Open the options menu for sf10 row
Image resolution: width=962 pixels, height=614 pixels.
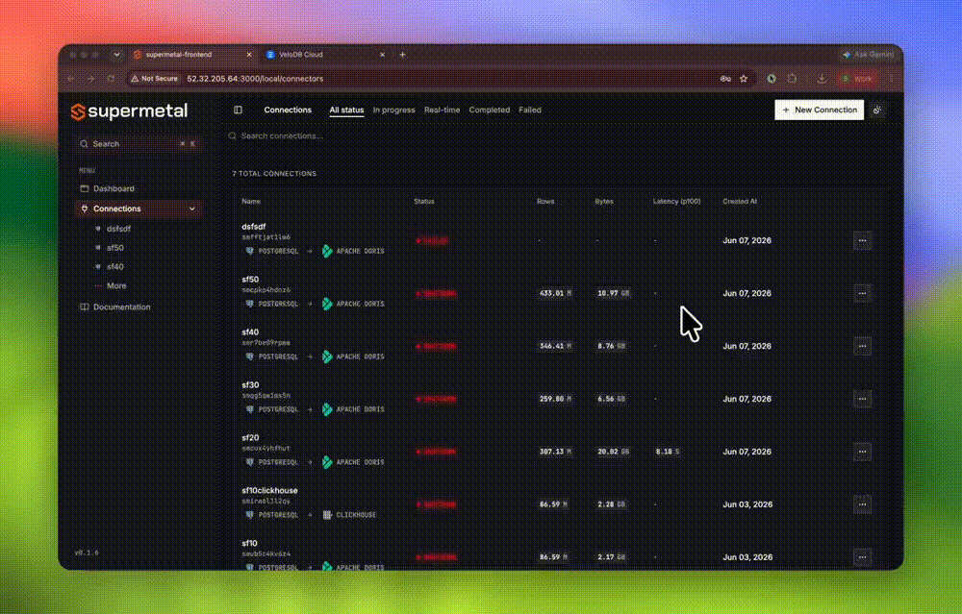[862, 557]
